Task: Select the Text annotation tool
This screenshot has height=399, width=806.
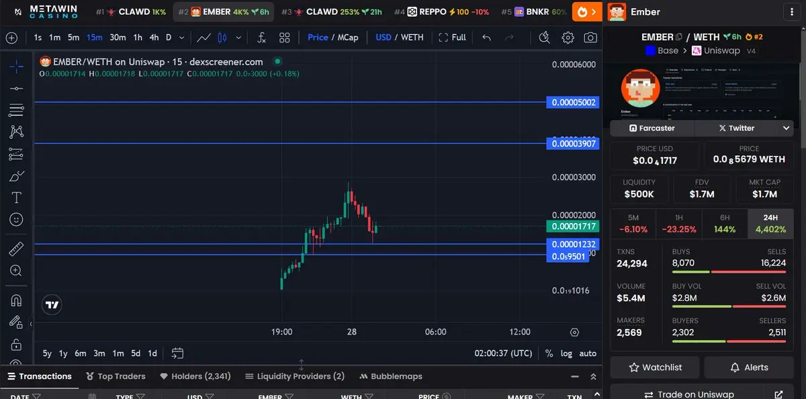Action: coord(17,198)
